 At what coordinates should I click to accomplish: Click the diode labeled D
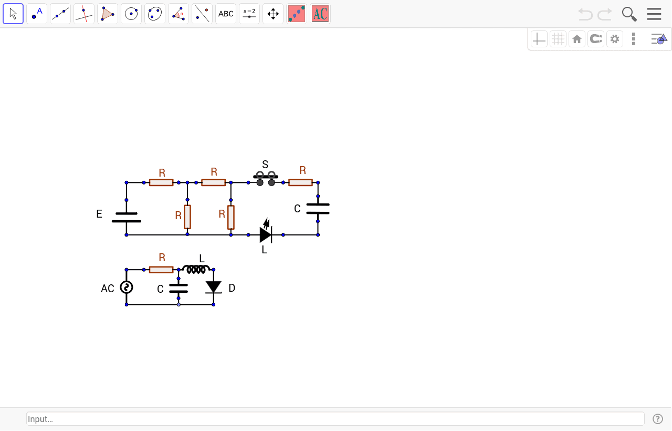click(213, 287)
